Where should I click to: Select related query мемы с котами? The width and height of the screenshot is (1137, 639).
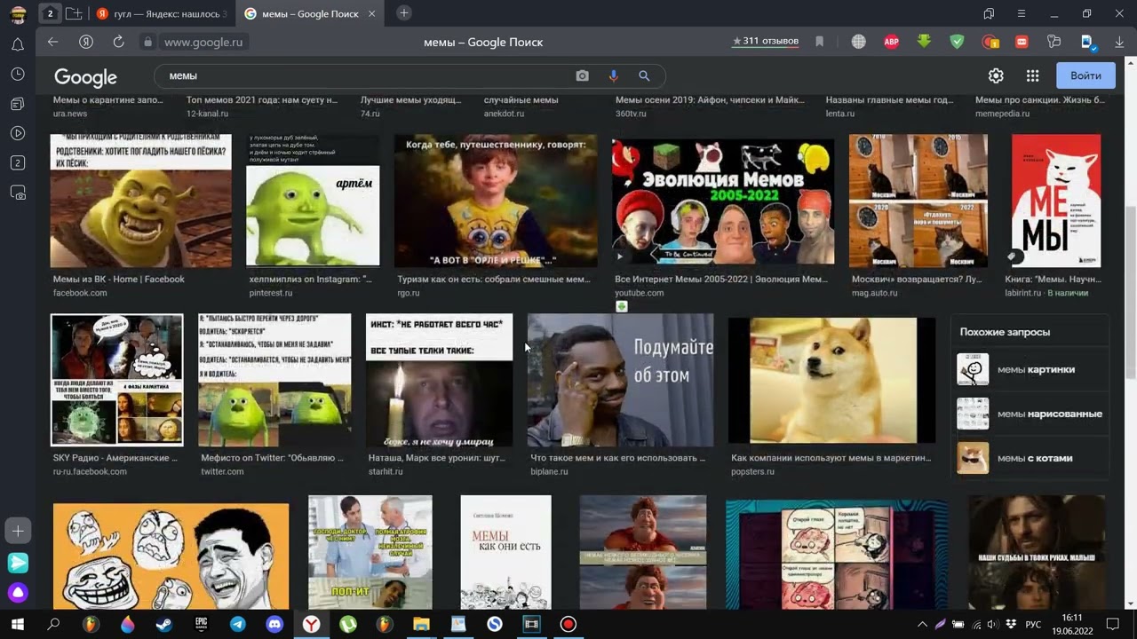pyautogui.click(x=1030, y=458)
